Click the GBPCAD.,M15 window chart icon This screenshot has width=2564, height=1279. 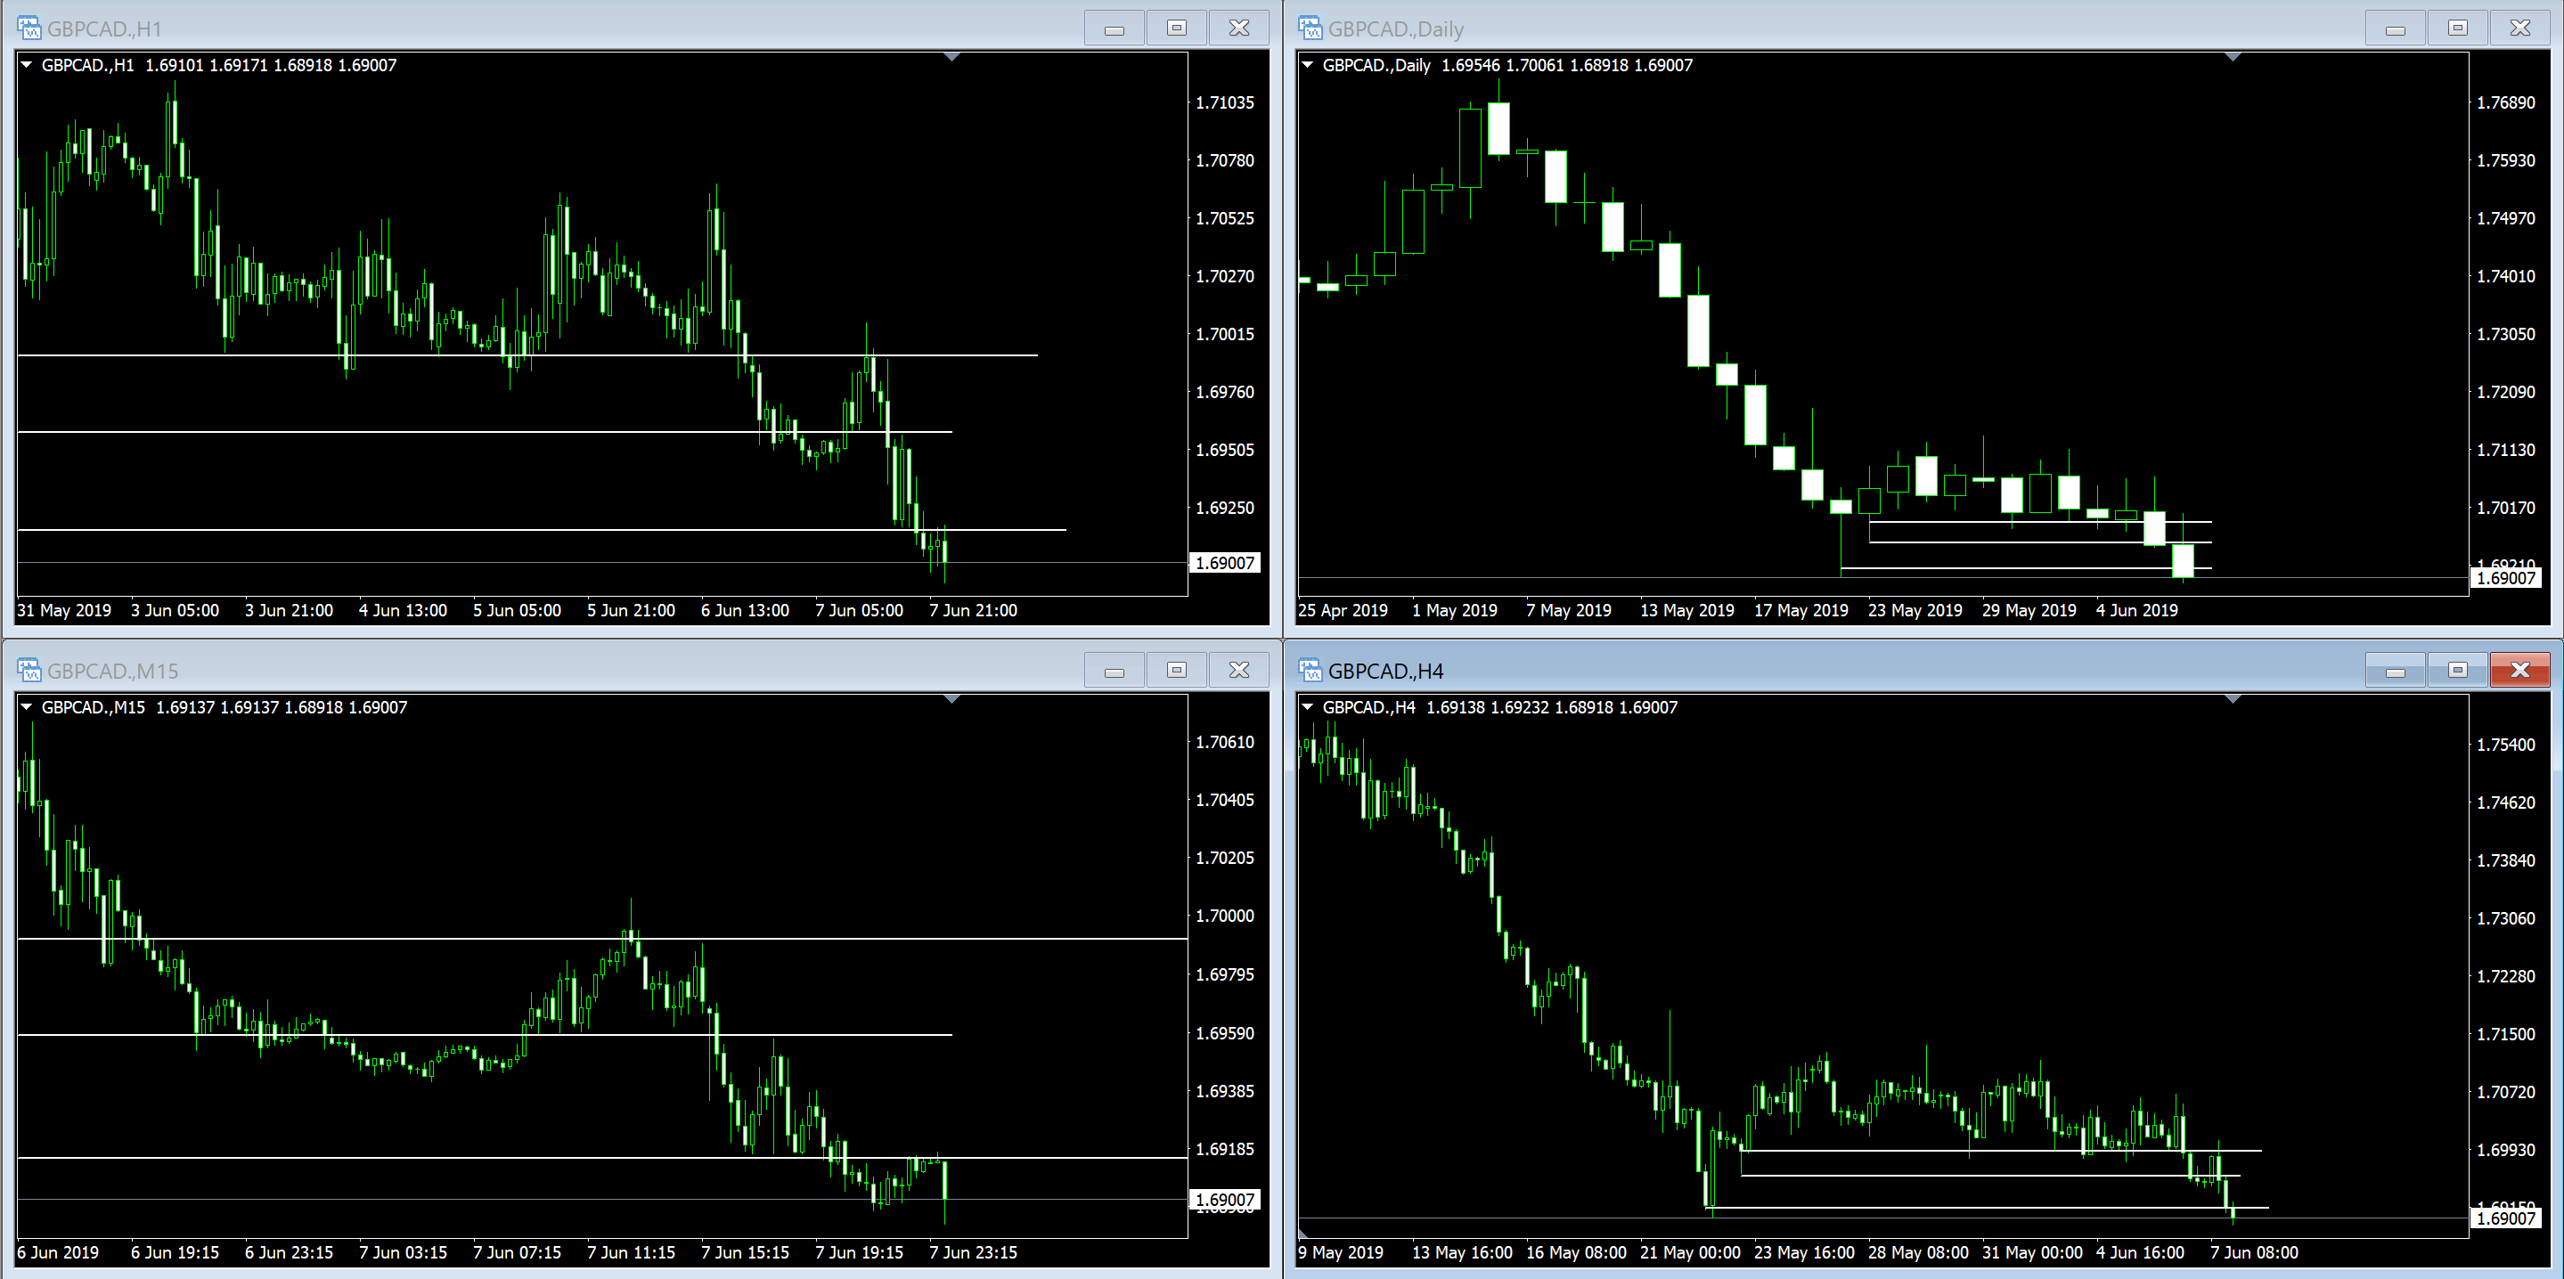tap(29, 670)
